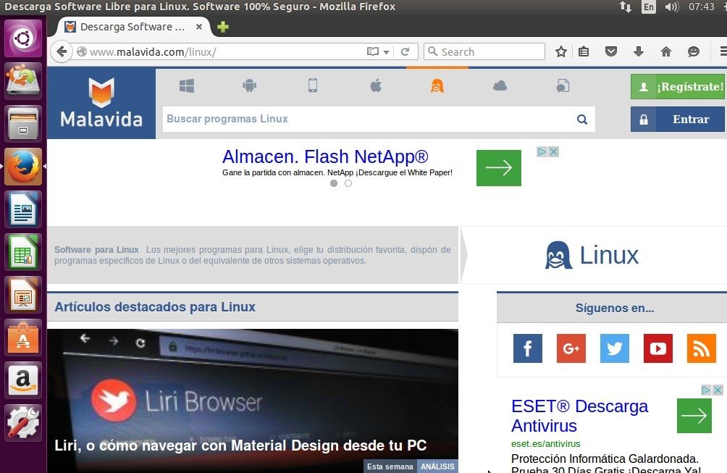Viewport: 727px width, 473px height.
Task: Launch LibreOffice Impress from the dock
Action: click(x=22, y=295)
